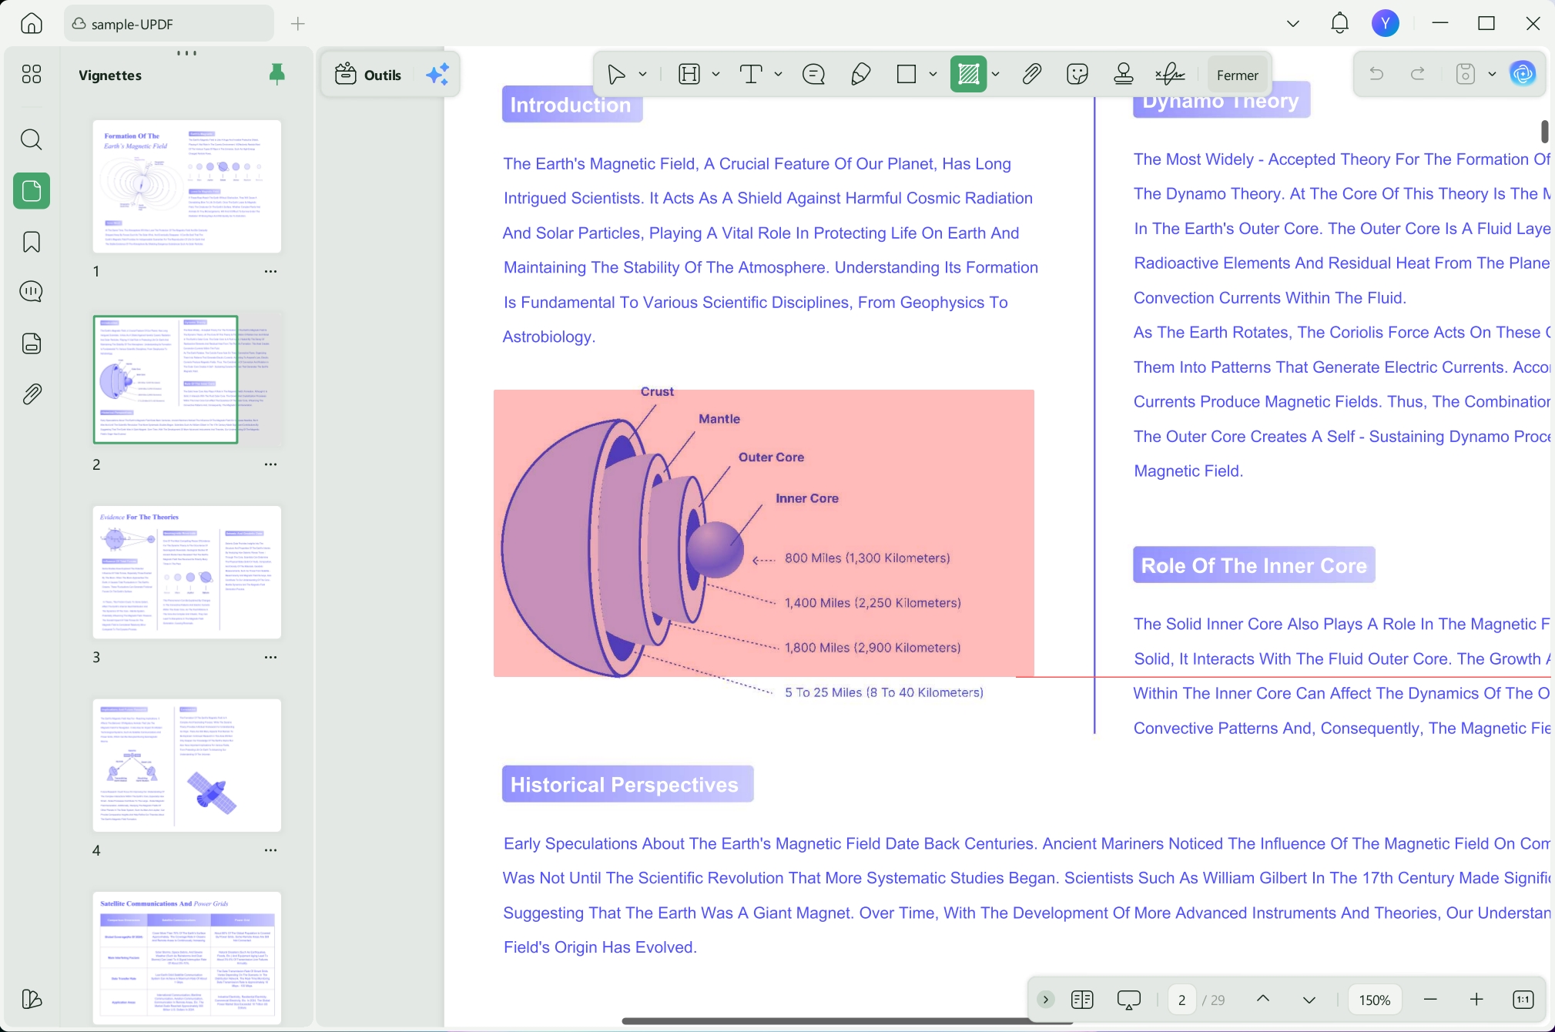The width and height of the screenshot is (1555, 1032).
Task: Open the user account avatar Y
Action: [x=1386, y=23]
